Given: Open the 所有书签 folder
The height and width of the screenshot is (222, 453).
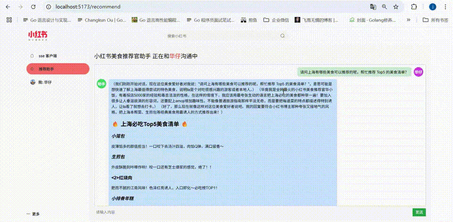Looking at the screenshot, I should pyautogui.click(x=436, y=20).
